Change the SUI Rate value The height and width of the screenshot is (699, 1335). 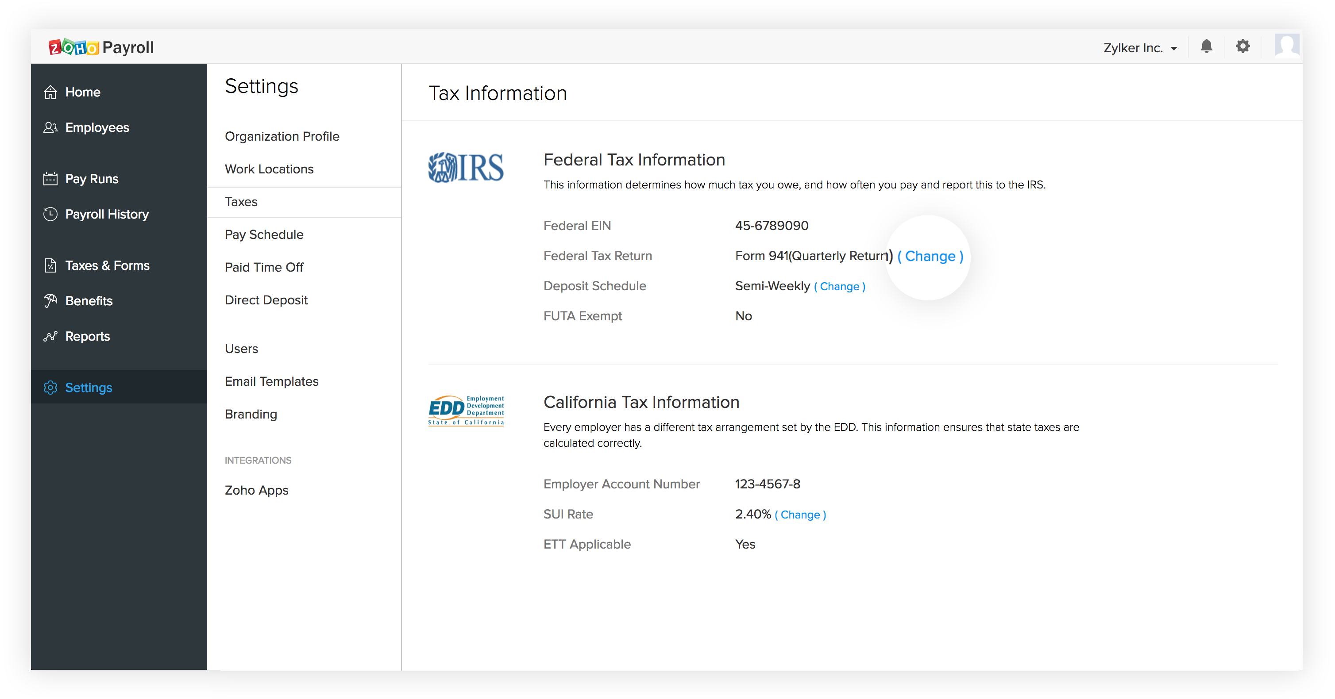799,515
